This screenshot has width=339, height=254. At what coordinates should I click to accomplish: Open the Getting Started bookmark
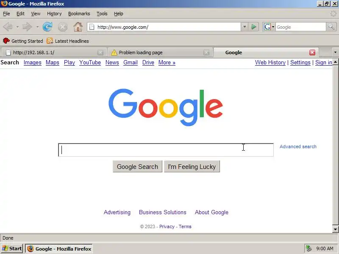[x=23, y=41]
